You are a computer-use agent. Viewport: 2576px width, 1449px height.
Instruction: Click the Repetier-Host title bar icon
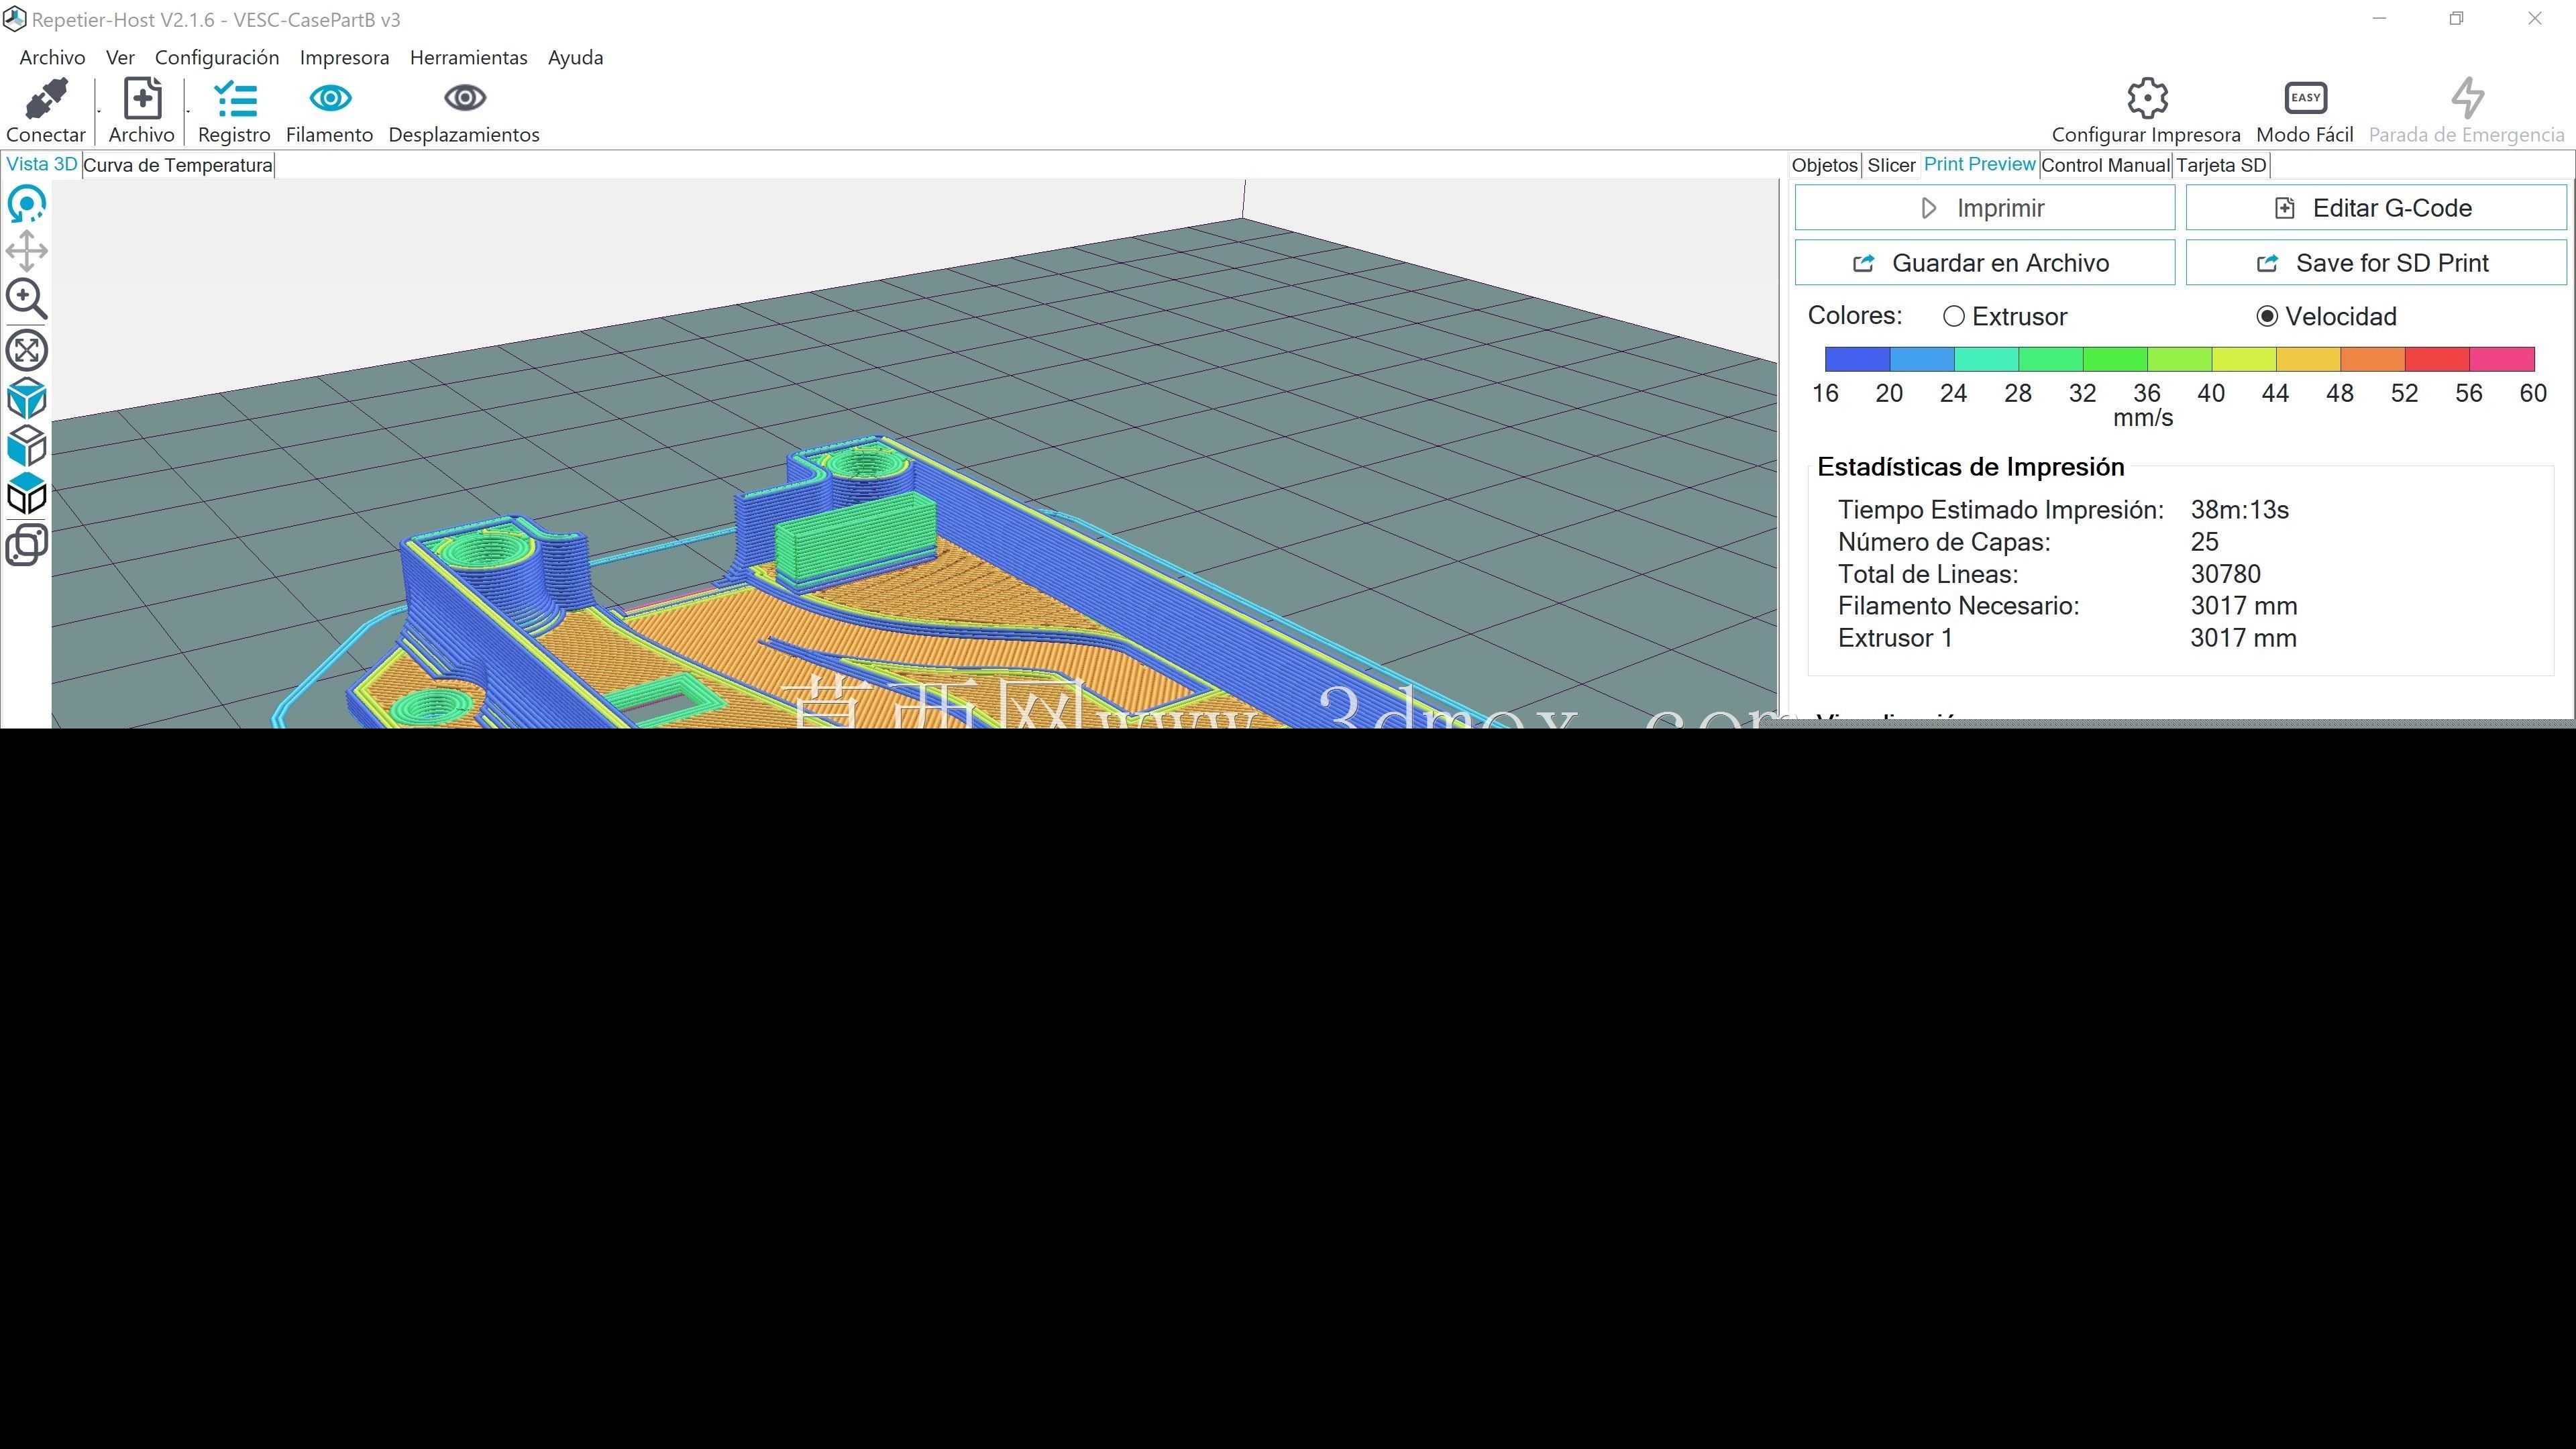(x=14, y=19)
